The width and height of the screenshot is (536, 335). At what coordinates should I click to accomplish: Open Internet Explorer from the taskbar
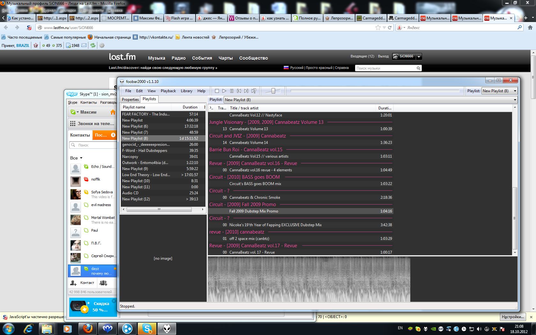coord(28,328)
